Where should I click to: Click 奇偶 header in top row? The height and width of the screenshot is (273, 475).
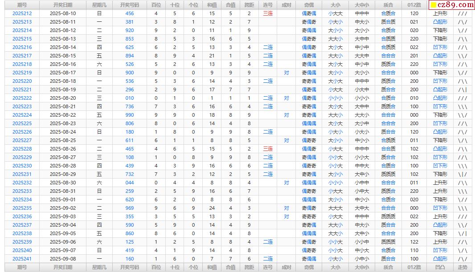click(309, 5)
